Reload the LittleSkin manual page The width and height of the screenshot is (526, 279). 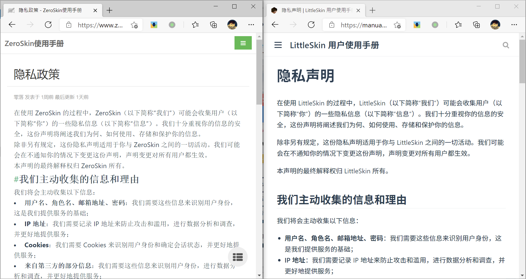coord(311,25)
